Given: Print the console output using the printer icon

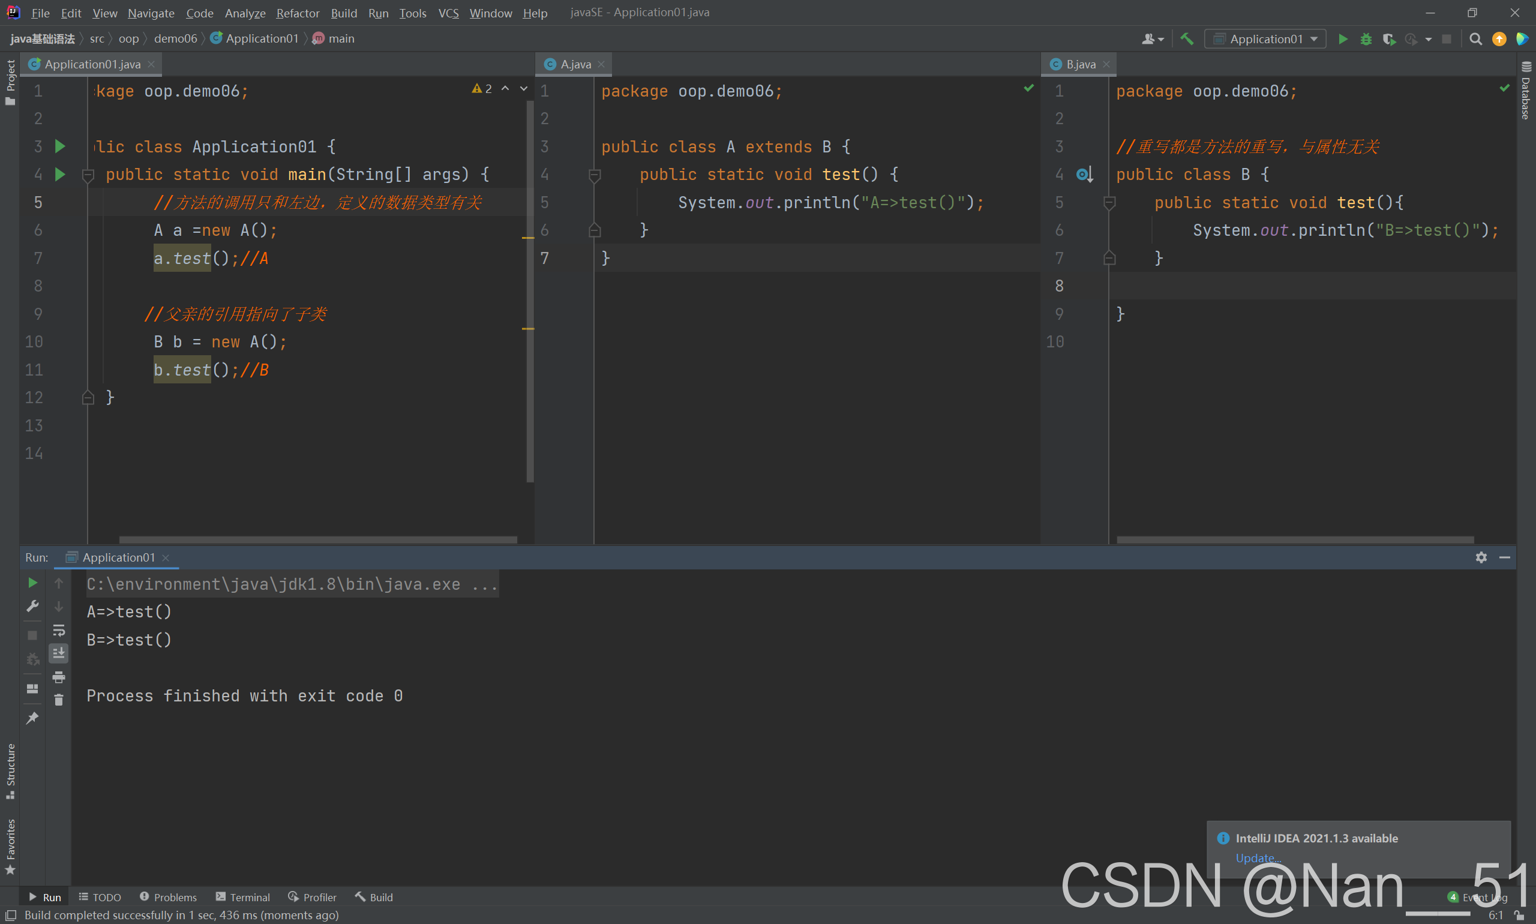Looking at the screenshot, I should pos(59,677).
